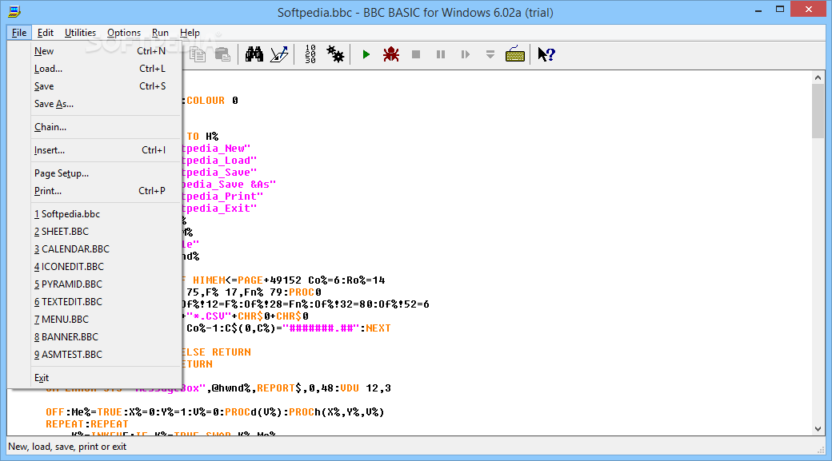
Task: Choose Insert... from the File menu
Action: [100, 150]
